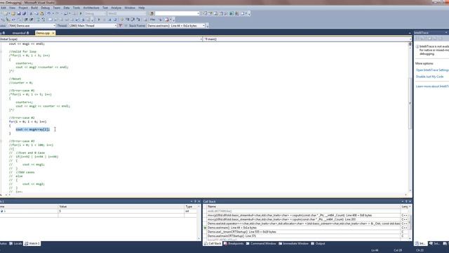Image resolution: width=449 pixels, height=253 pixels.
Task: Switch to the Locals tab
Action: [x=15, y=244]
